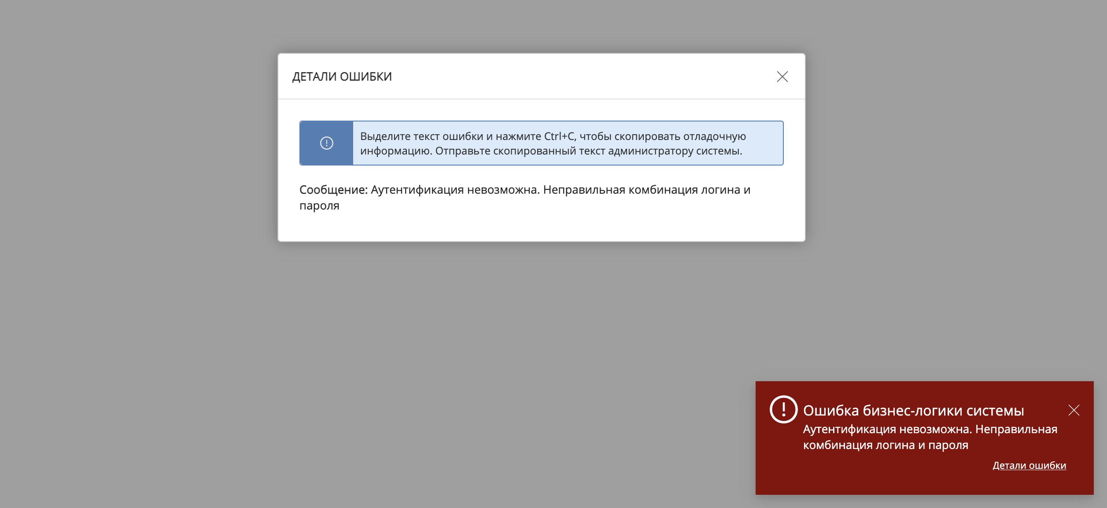This screenshot has height=508, width=1107.
Task: Click the X icon in the dialog header
Action: [x=783, y=77]
